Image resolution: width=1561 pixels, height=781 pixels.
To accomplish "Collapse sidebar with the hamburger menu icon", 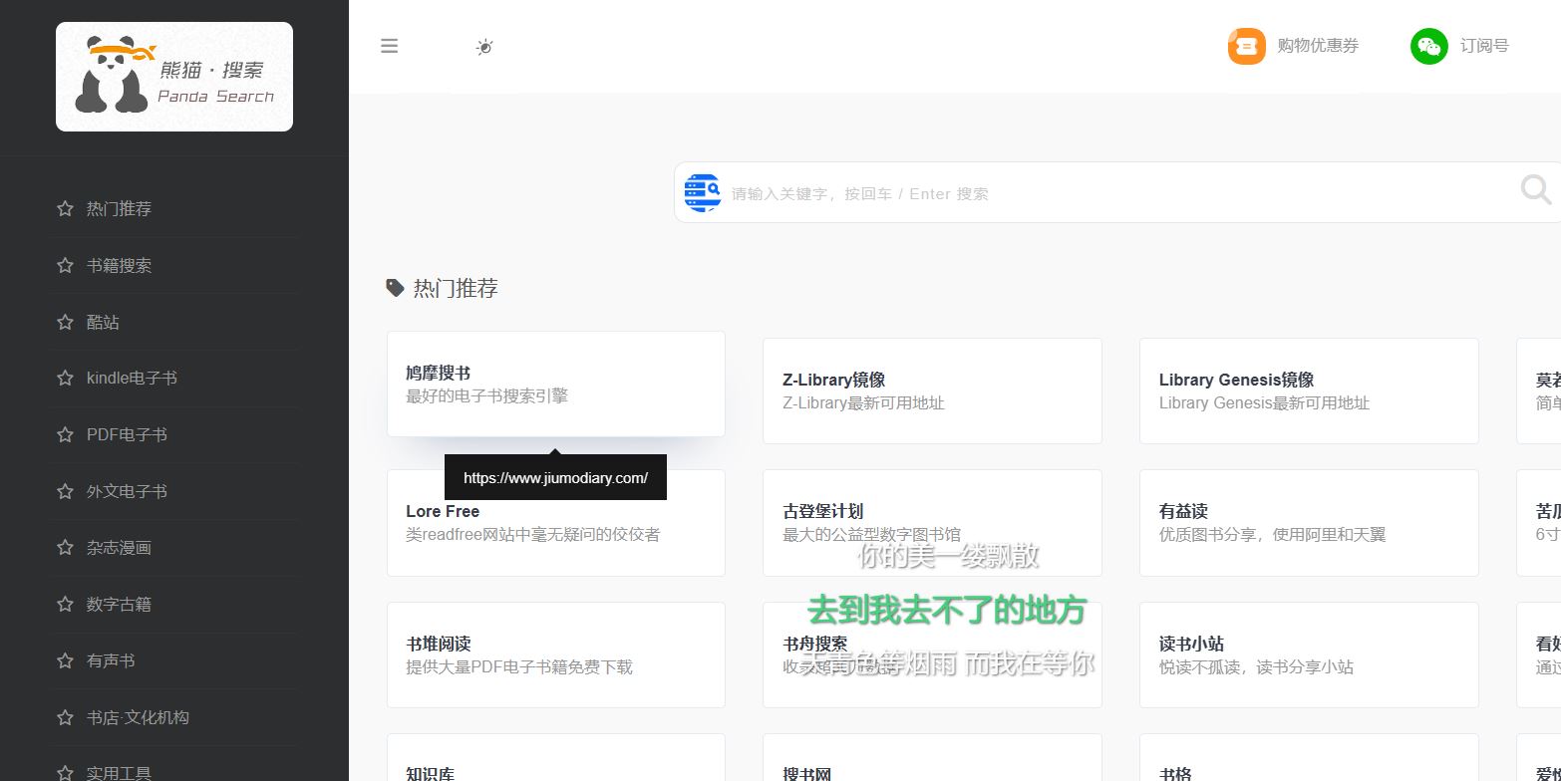I will click(x=390, y=46).
